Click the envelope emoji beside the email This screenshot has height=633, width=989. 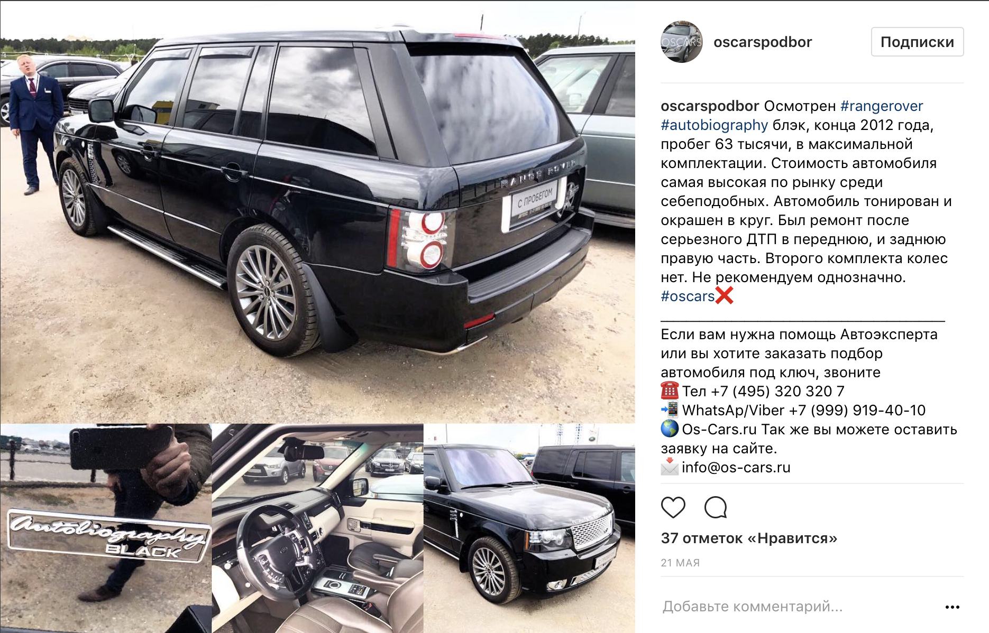670,467
